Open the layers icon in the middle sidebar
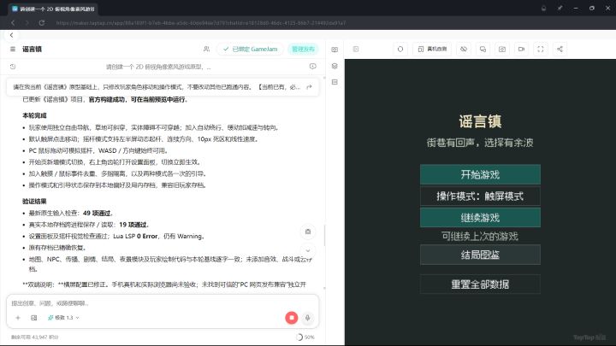This screenshot has width=616, height=346. pyautogui.click(x=335, y=66)
